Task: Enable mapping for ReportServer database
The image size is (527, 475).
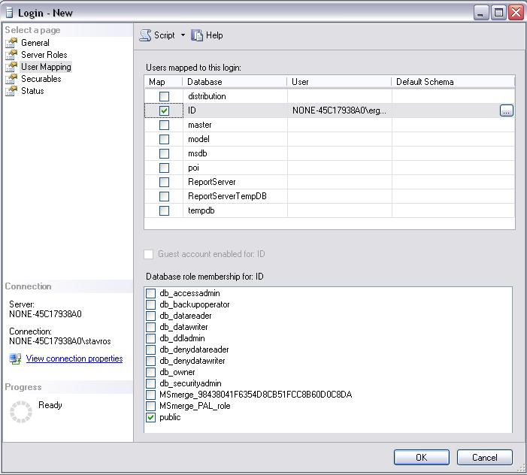Action: point(164,182)
